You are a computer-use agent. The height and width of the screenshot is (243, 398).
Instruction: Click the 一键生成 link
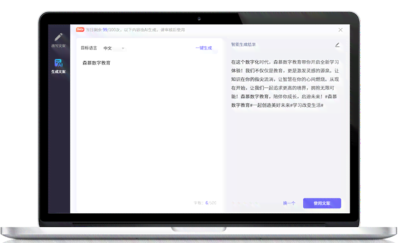click(x=204, y=48)
